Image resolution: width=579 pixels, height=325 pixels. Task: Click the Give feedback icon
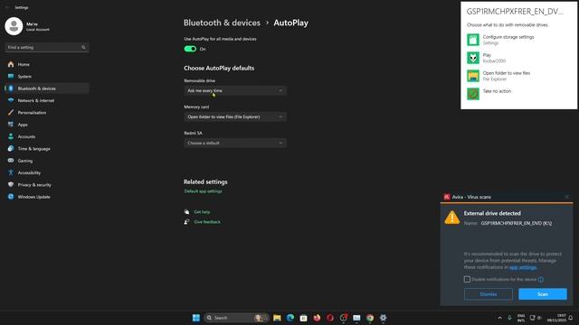(x=186, y=222)
